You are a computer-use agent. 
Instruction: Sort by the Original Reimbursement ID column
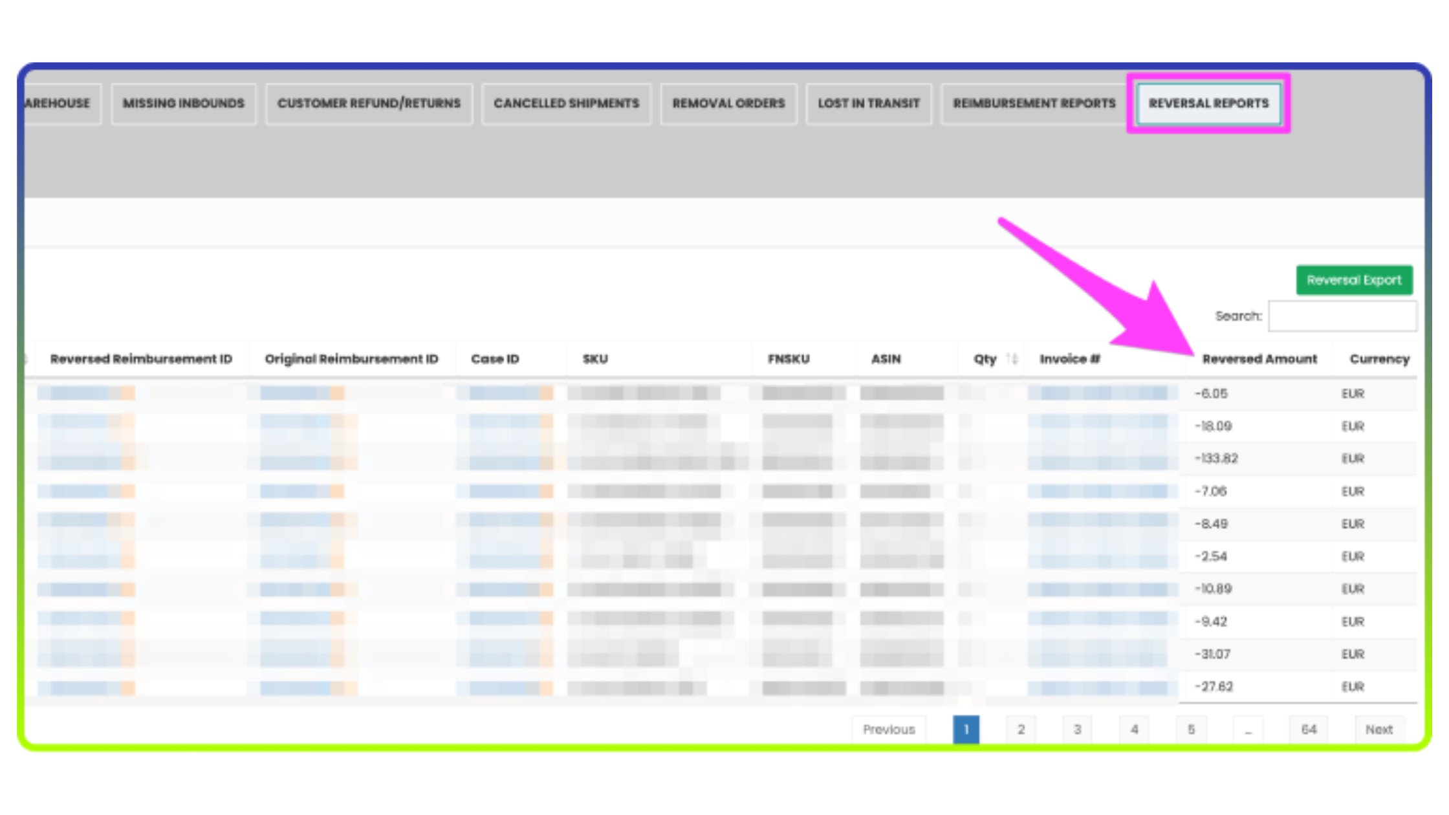tap(351, 359)
